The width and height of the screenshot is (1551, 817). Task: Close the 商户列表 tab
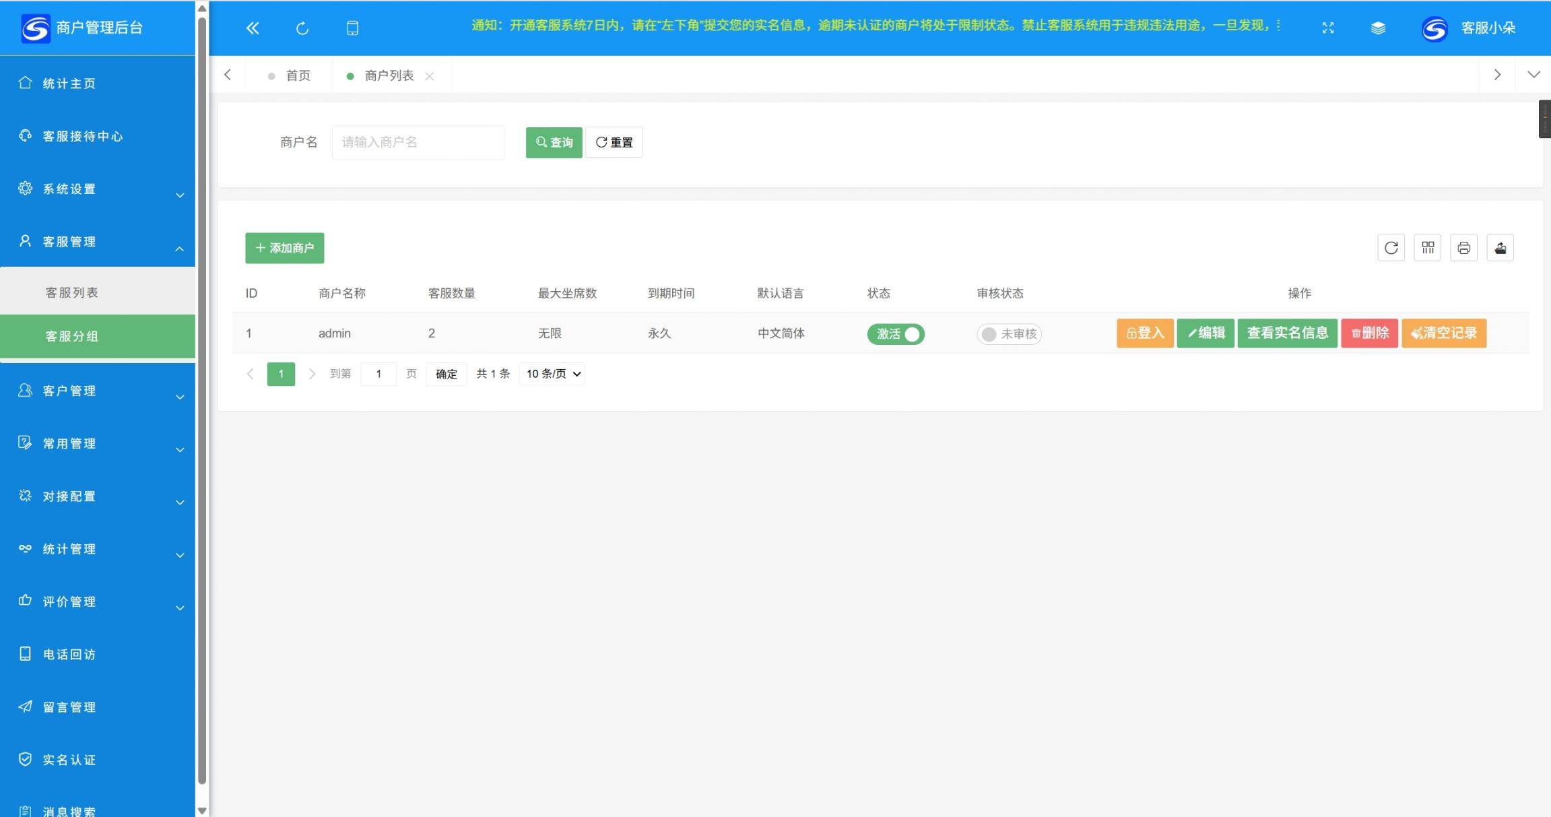click(430, 75)
